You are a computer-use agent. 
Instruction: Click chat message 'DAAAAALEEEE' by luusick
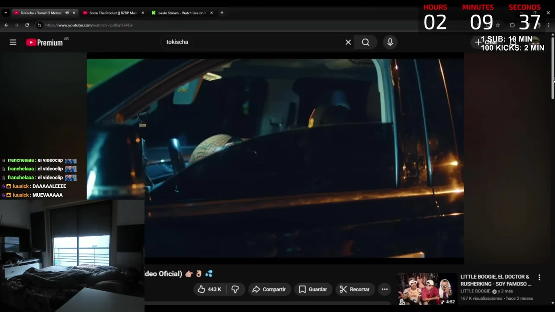pos(49,186)
